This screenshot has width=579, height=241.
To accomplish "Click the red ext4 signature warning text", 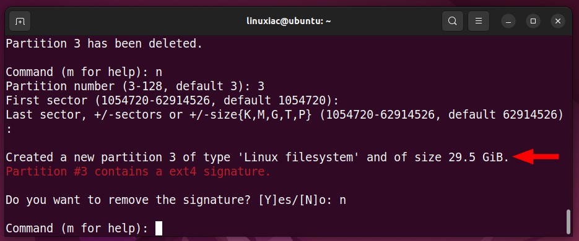I will coord(138,171).
